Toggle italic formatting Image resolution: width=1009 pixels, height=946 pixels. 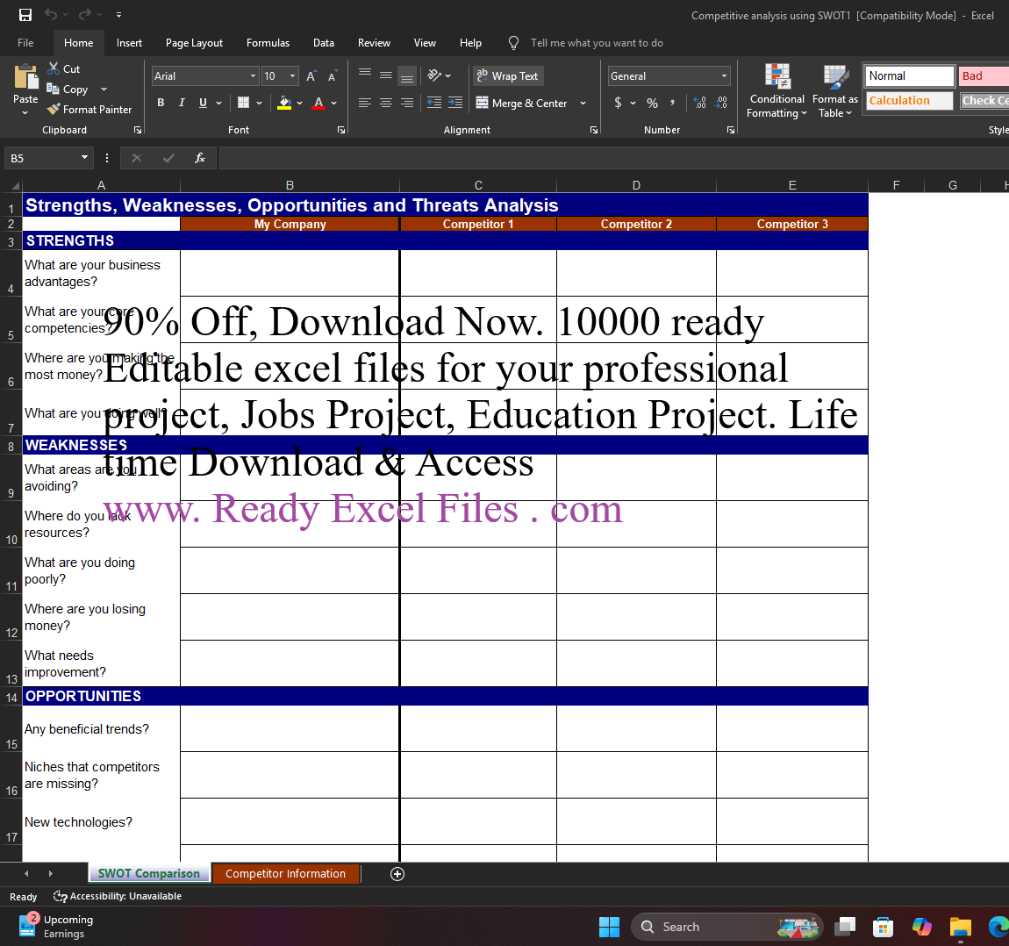point(182,103)
